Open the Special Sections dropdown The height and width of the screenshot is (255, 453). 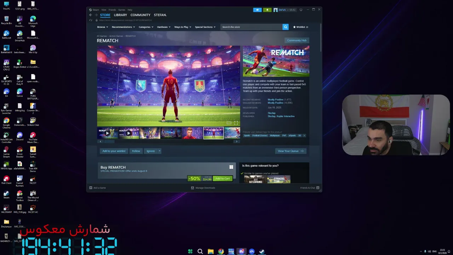tap(205, 27)
